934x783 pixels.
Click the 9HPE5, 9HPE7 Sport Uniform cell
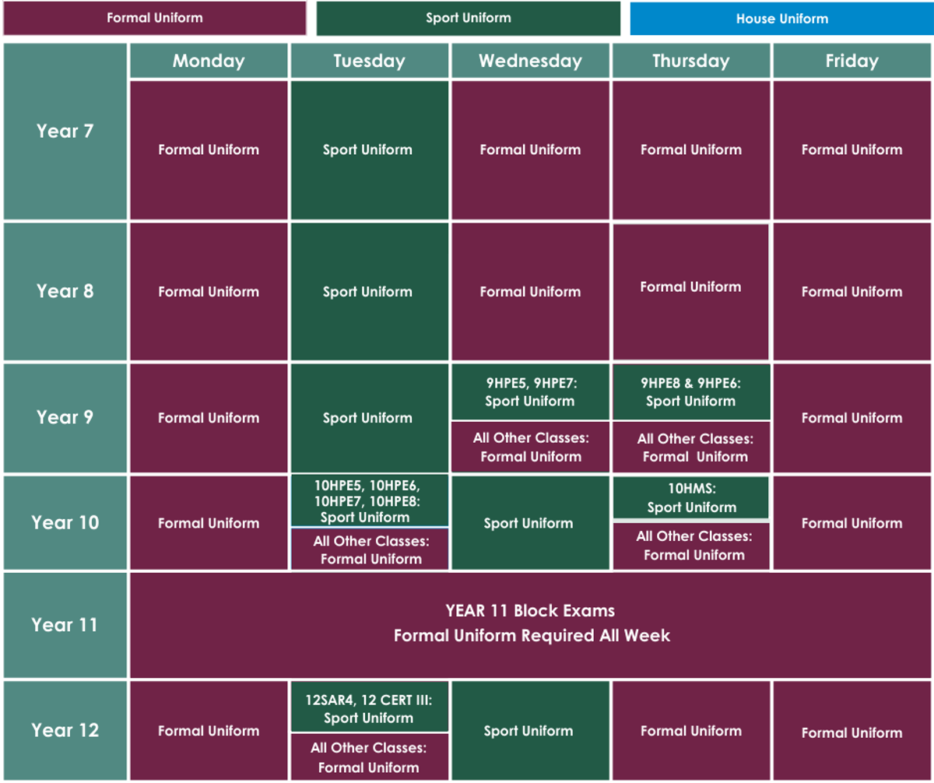[530, 392]
